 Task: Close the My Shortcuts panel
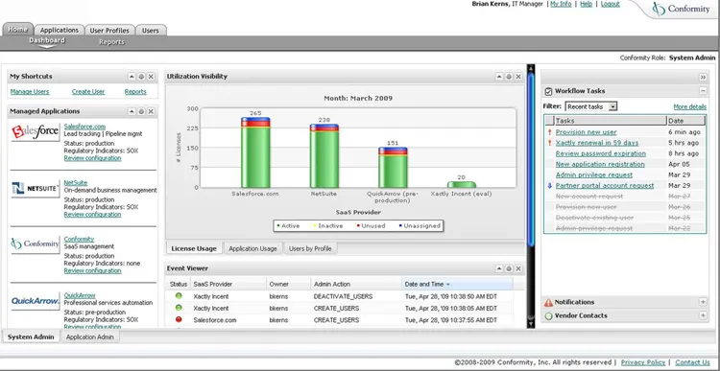point(151,77)
